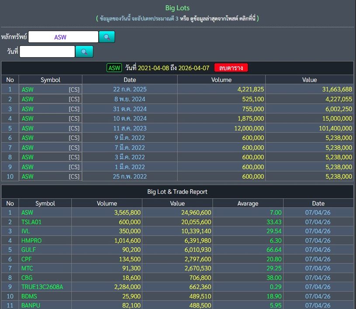Select BANPU symbol in Trade Report
The width and height of the screenshot is (356, 309).
click(x=31, y=306)
